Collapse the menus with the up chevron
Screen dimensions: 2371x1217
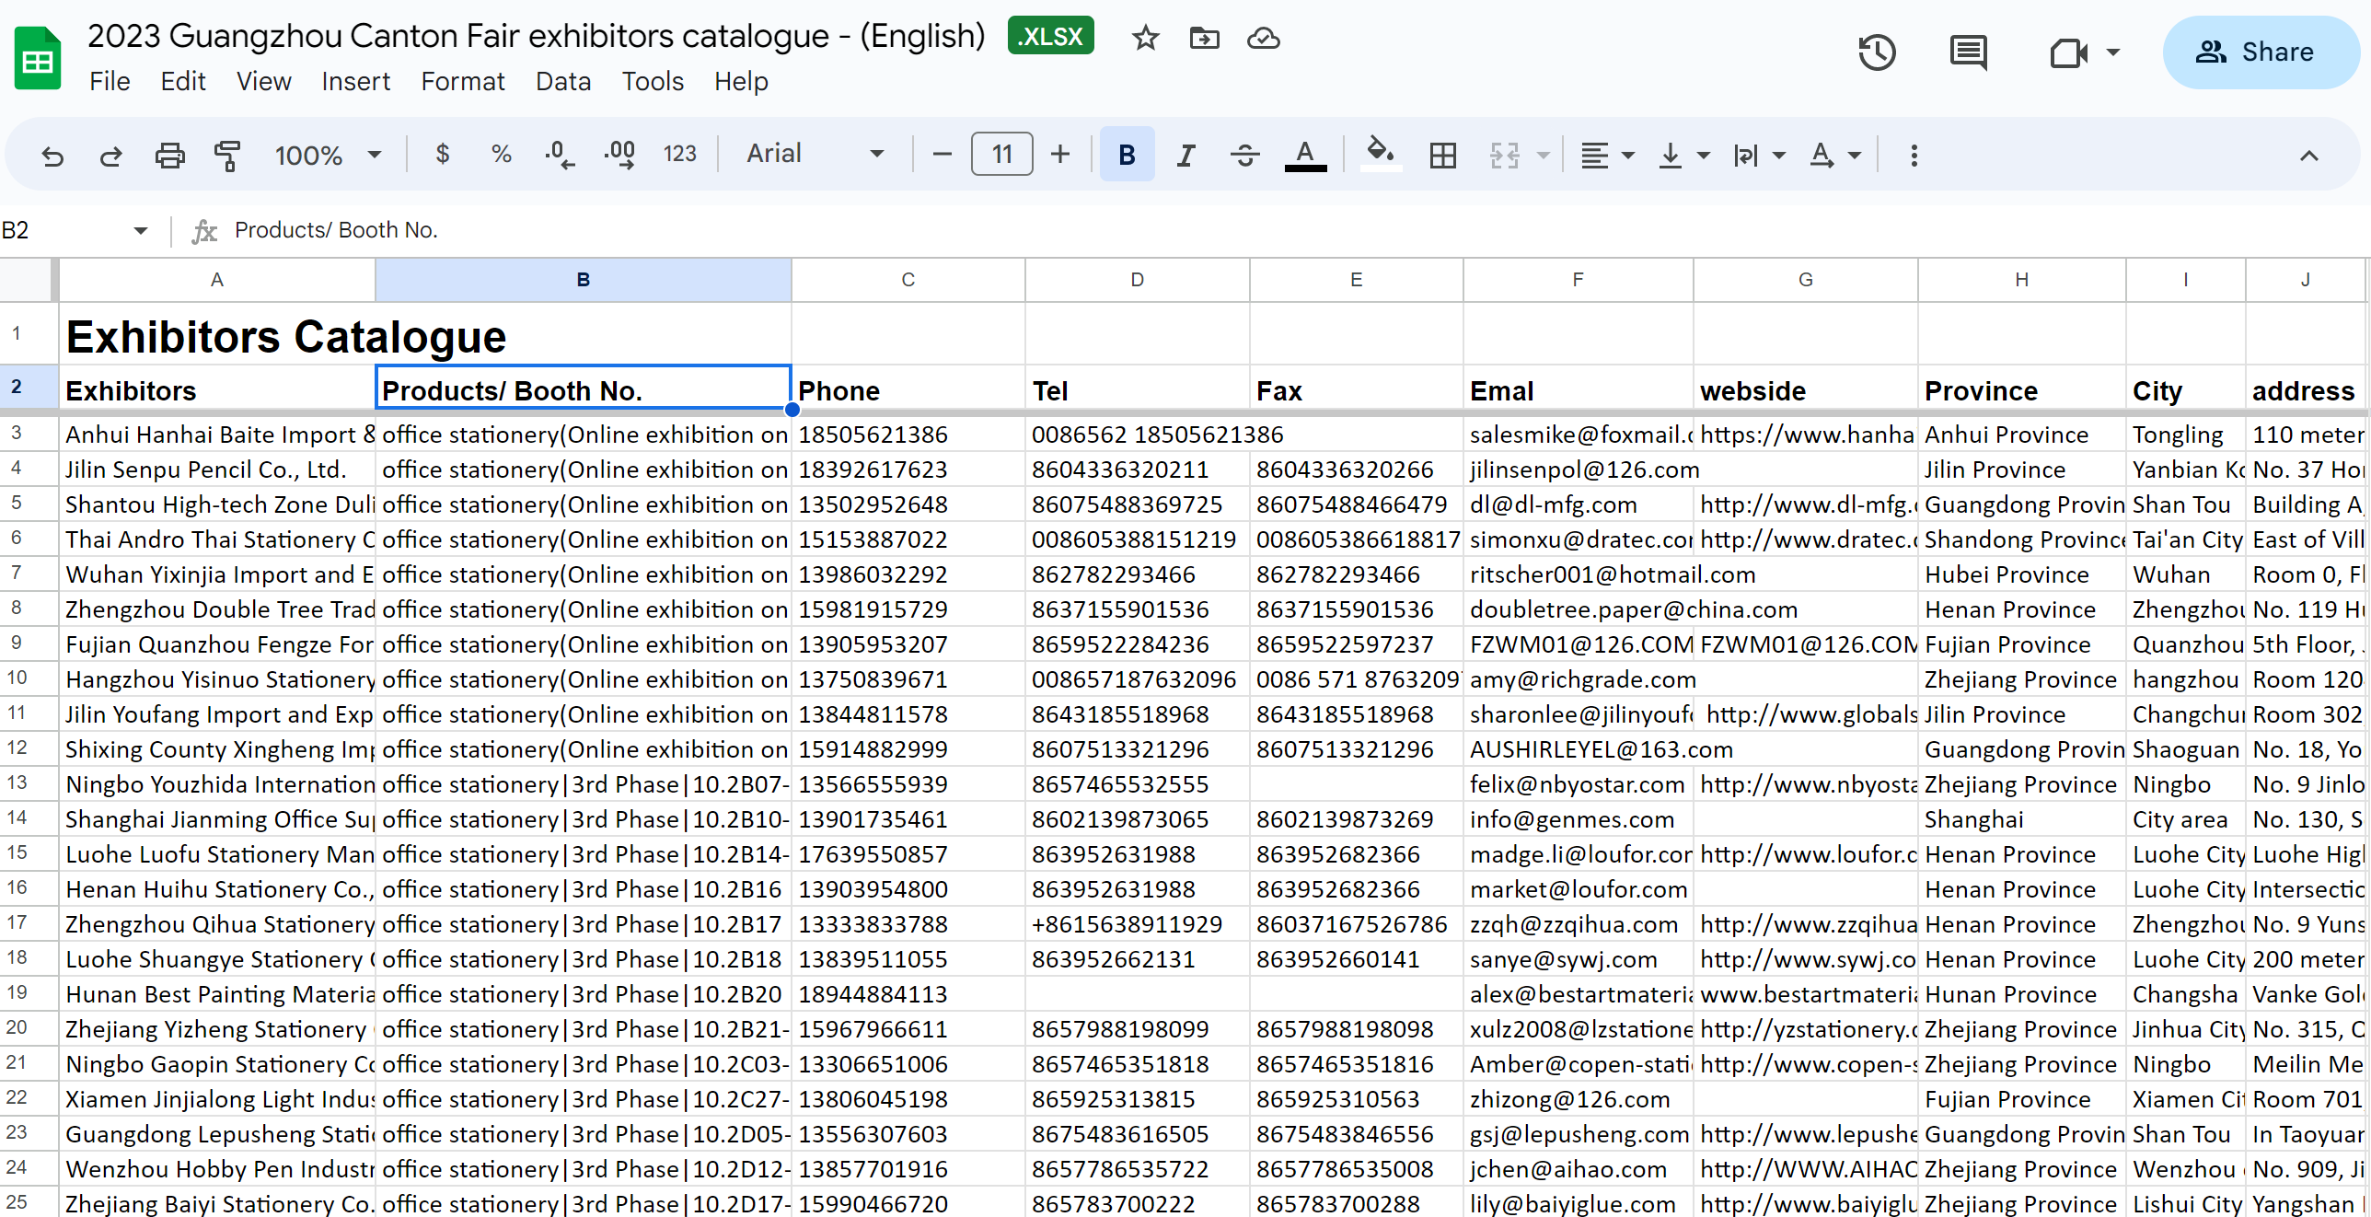[x=2308, y=155]
